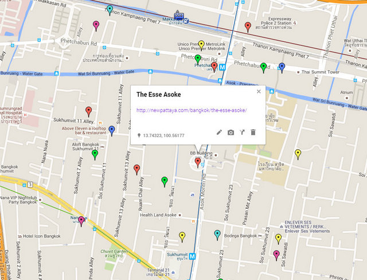Open the newpattaya.com the-esse-asoke link
Viewport: 367px width, 280px height.
click(192, 110)
